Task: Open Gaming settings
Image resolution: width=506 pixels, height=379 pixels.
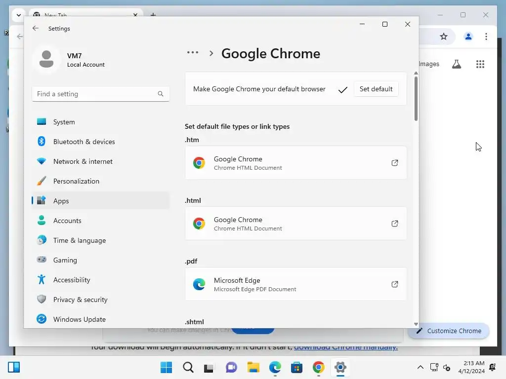Action: pos(100,260)
